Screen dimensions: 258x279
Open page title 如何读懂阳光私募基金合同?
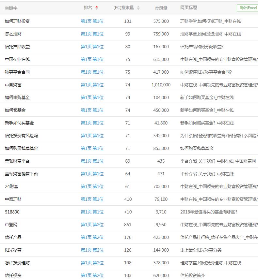click(206, 72)
